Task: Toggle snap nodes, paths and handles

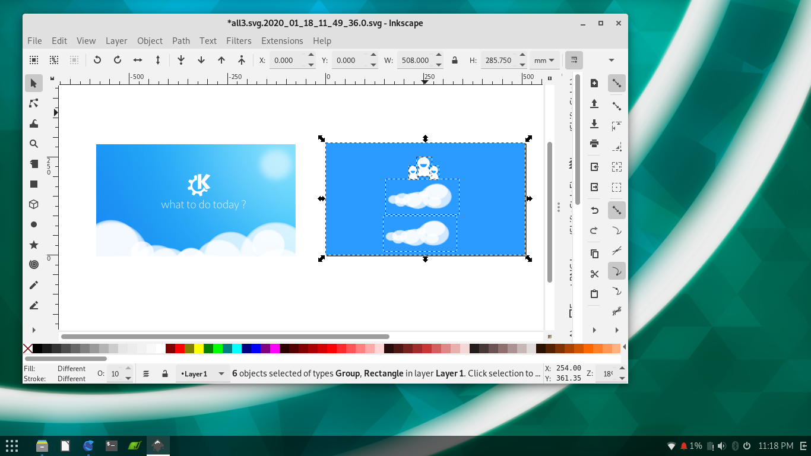Action: pos(617,211)
